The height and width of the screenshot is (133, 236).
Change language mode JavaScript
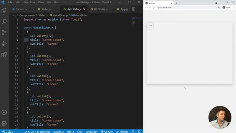92,132
